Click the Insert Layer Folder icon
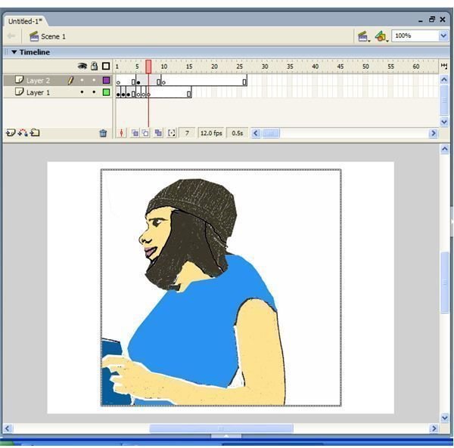This screenshot has height=448, width=454. click(x=35, y=133)
